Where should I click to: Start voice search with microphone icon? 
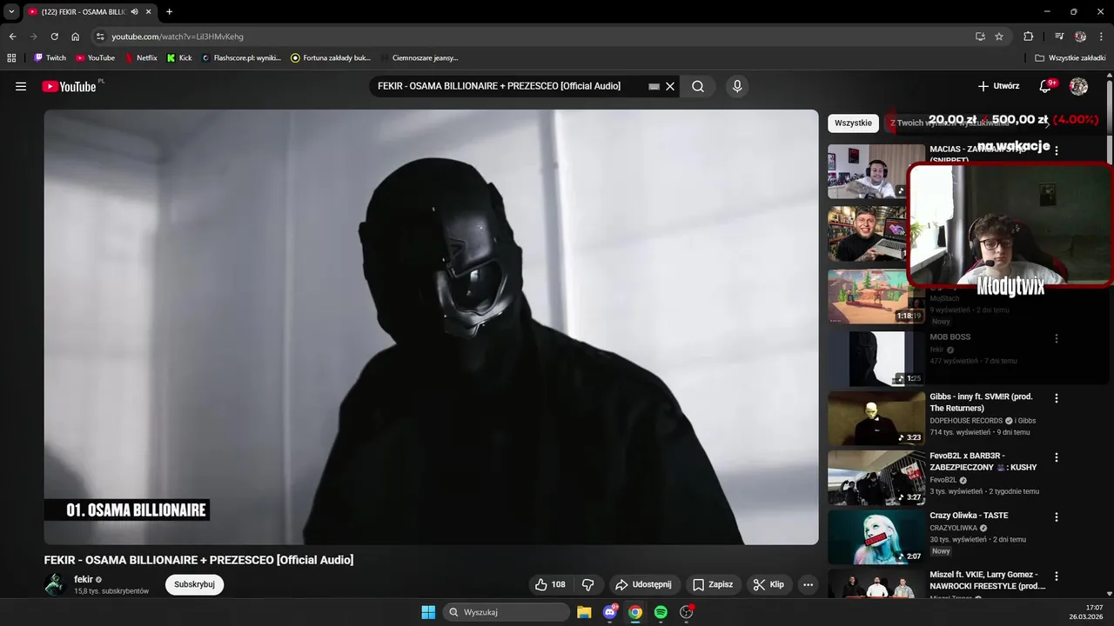tap(737, 86)
